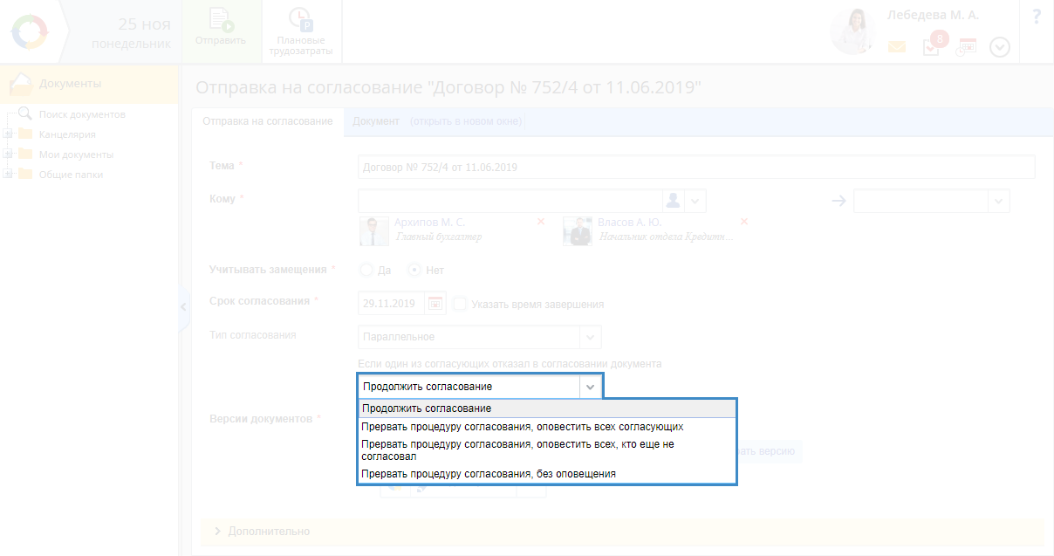Click Архипов М. С. photo thumbnail
This screenshot has height=556, width=1054.
(373, 231)
